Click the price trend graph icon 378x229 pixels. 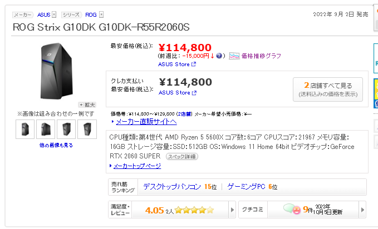click(x=234, y=56)
